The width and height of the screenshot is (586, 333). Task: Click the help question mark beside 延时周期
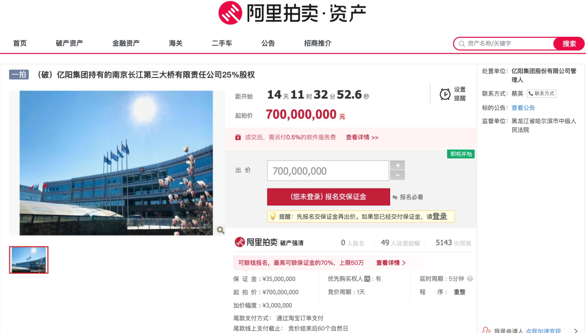470,278
